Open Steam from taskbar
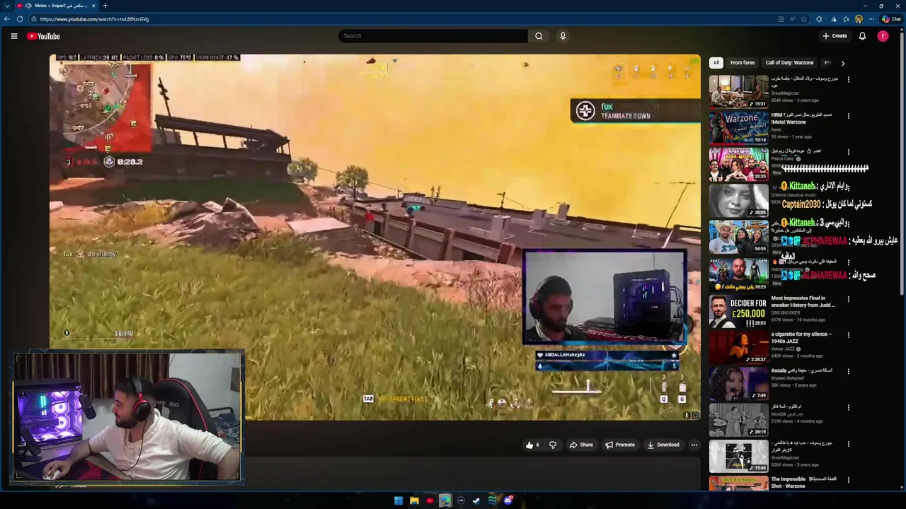The height and width of the screenshot is (509, 906). 476,501
